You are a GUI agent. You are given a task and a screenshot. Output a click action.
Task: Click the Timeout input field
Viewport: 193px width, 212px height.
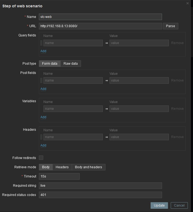(59, 176)
